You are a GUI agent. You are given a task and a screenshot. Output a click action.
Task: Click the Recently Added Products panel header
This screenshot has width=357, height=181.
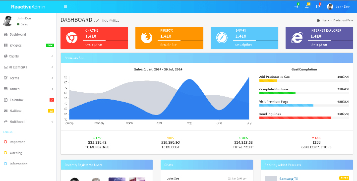[x=307, y=165]
